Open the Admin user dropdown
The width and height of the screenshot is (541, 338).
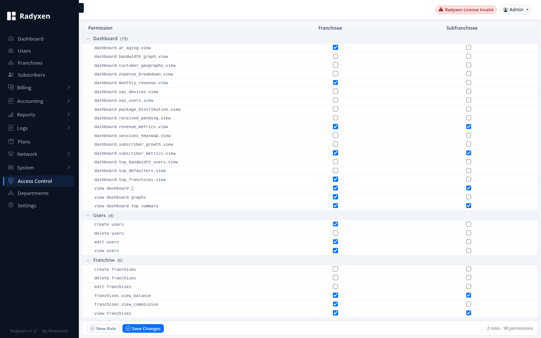point(516,10)
